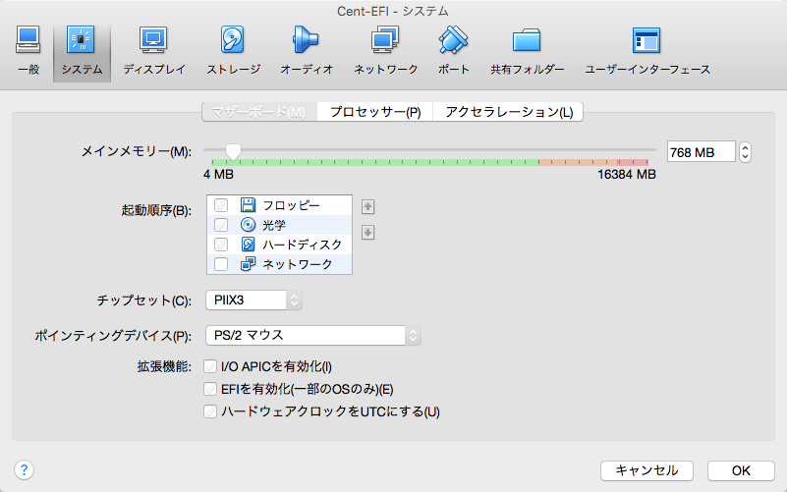Switch to the プロセッサー(P) tab

coord(375,112)
